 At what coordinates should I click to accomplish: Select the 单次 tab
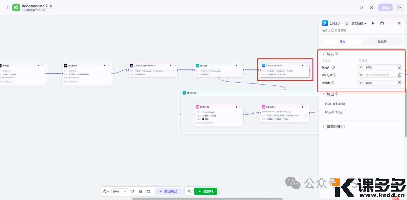tap(342, 42)
